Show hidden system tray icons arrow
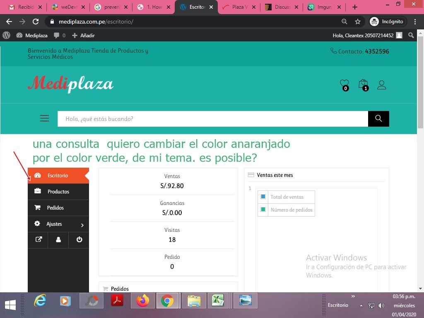Image resolution: width=424 pixels, height=318 pixels. (361, 306)
